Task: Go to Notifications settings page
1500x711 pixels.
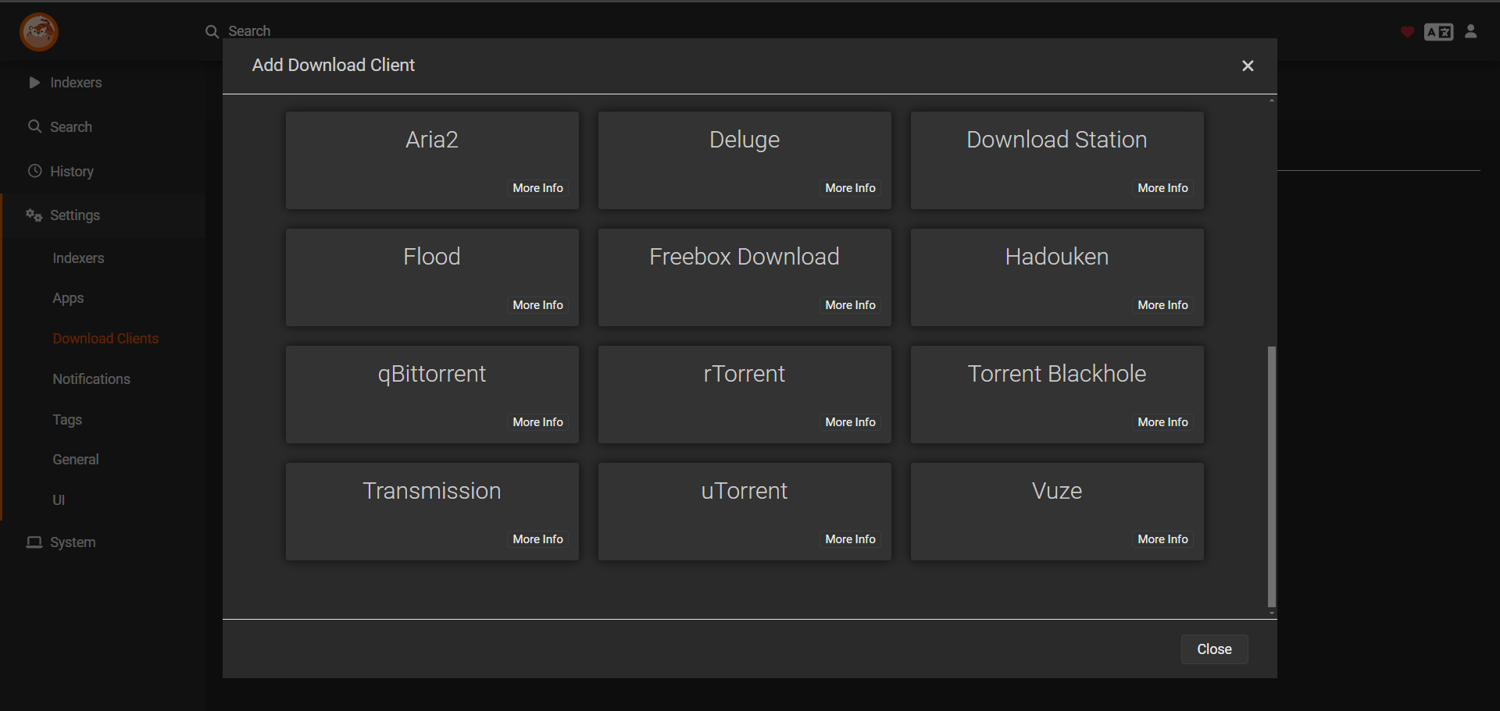Action: coord(91,379)
